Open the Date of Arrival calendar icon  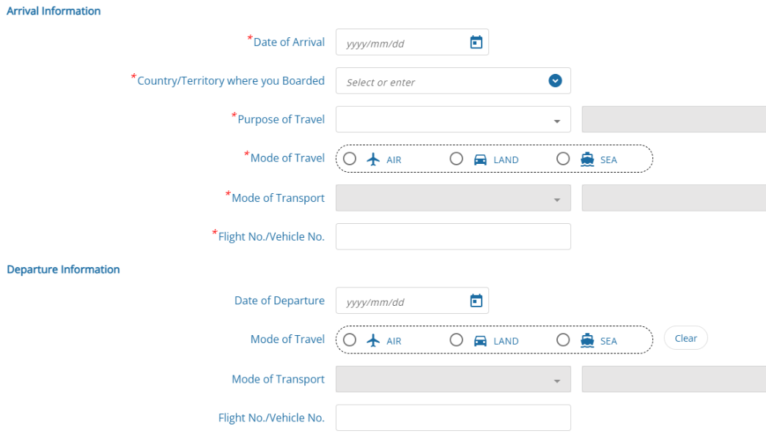click(476, 42)
